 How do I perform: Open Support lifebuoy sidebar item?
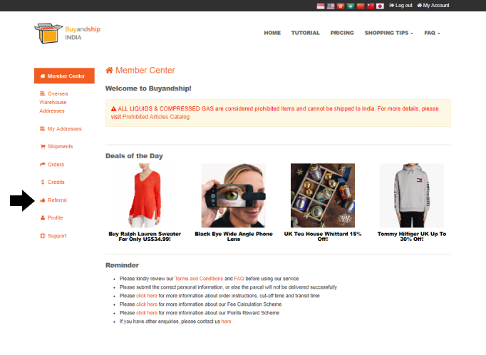[x=53, y=236]
